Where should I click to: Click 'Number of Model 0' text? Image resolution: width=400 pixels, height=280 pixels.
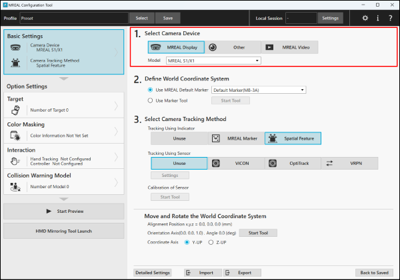[50, 187]
